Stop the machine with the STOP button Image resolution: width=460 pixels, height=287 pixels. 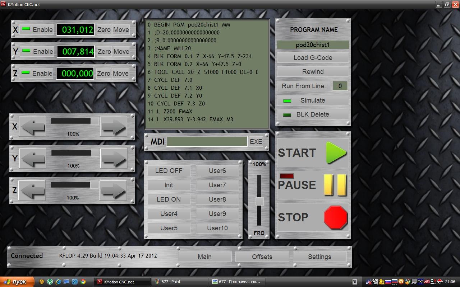coord(313,217)
